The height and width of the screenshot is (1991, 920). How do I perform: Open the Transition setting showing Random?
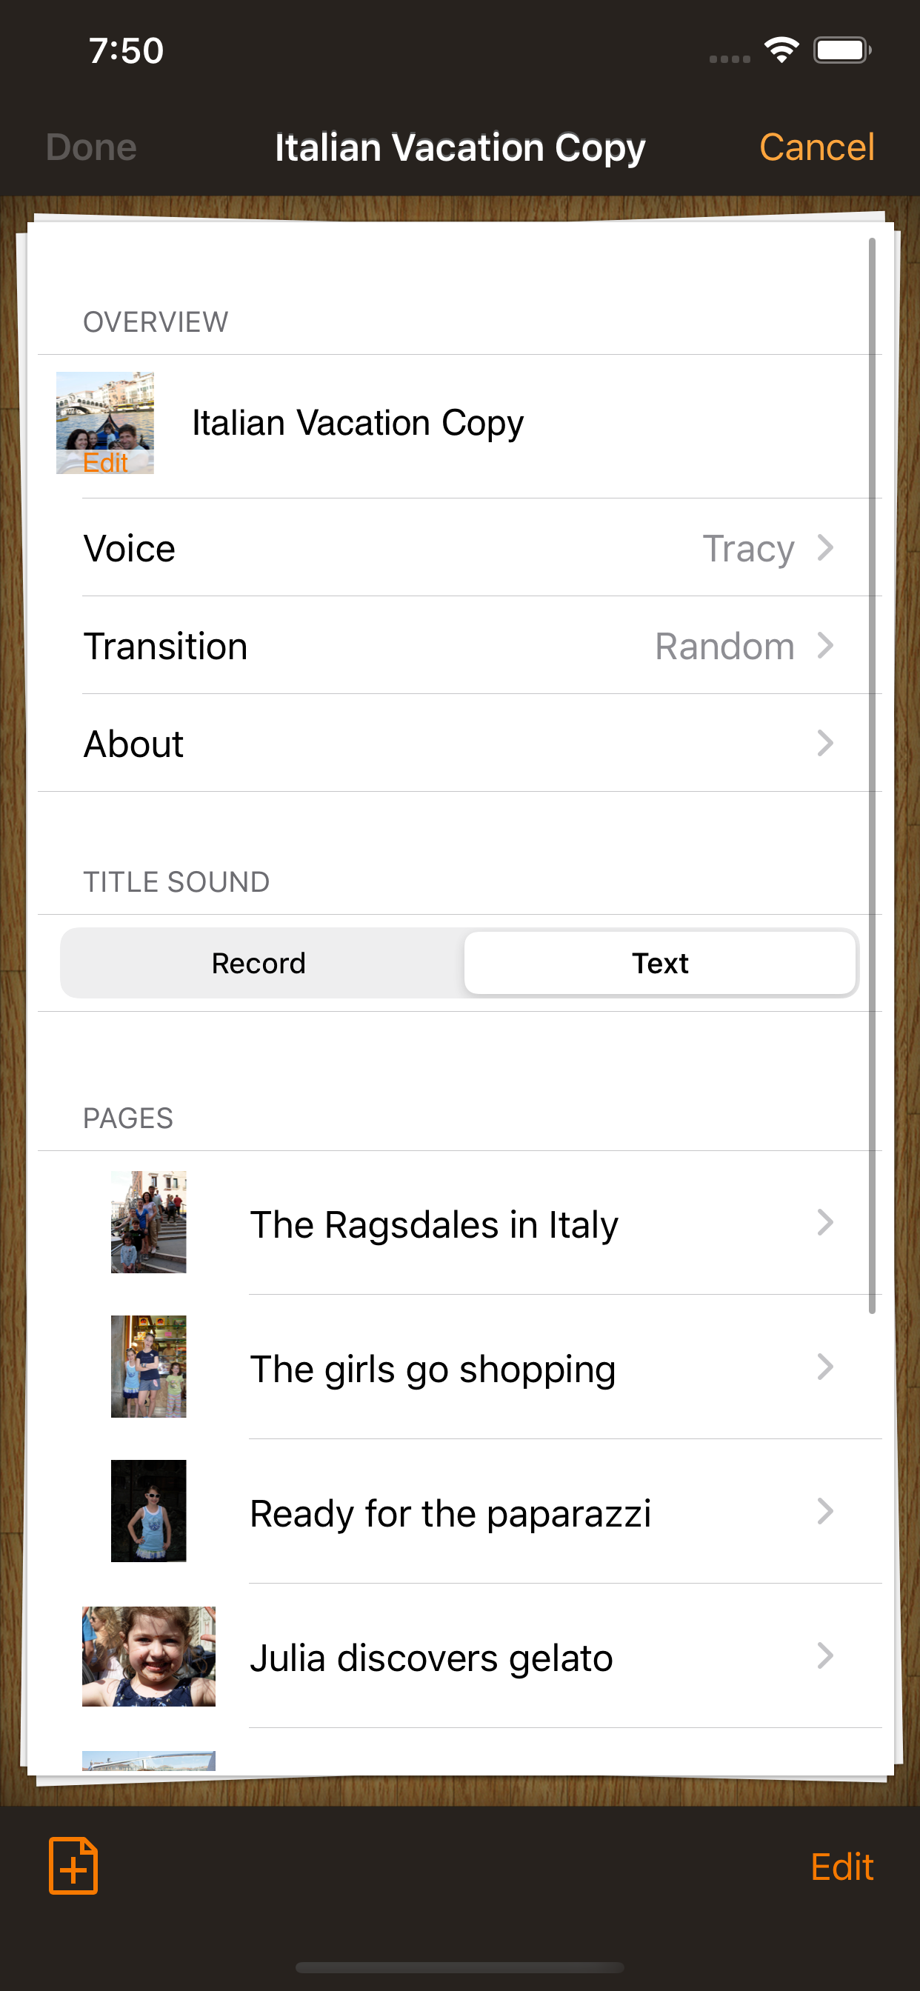[x=459, y=645]
